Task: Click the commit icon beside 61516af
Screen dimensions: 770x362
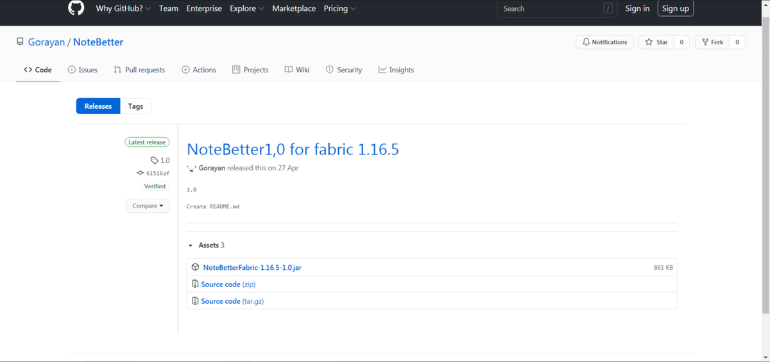Action: (140, 173)
